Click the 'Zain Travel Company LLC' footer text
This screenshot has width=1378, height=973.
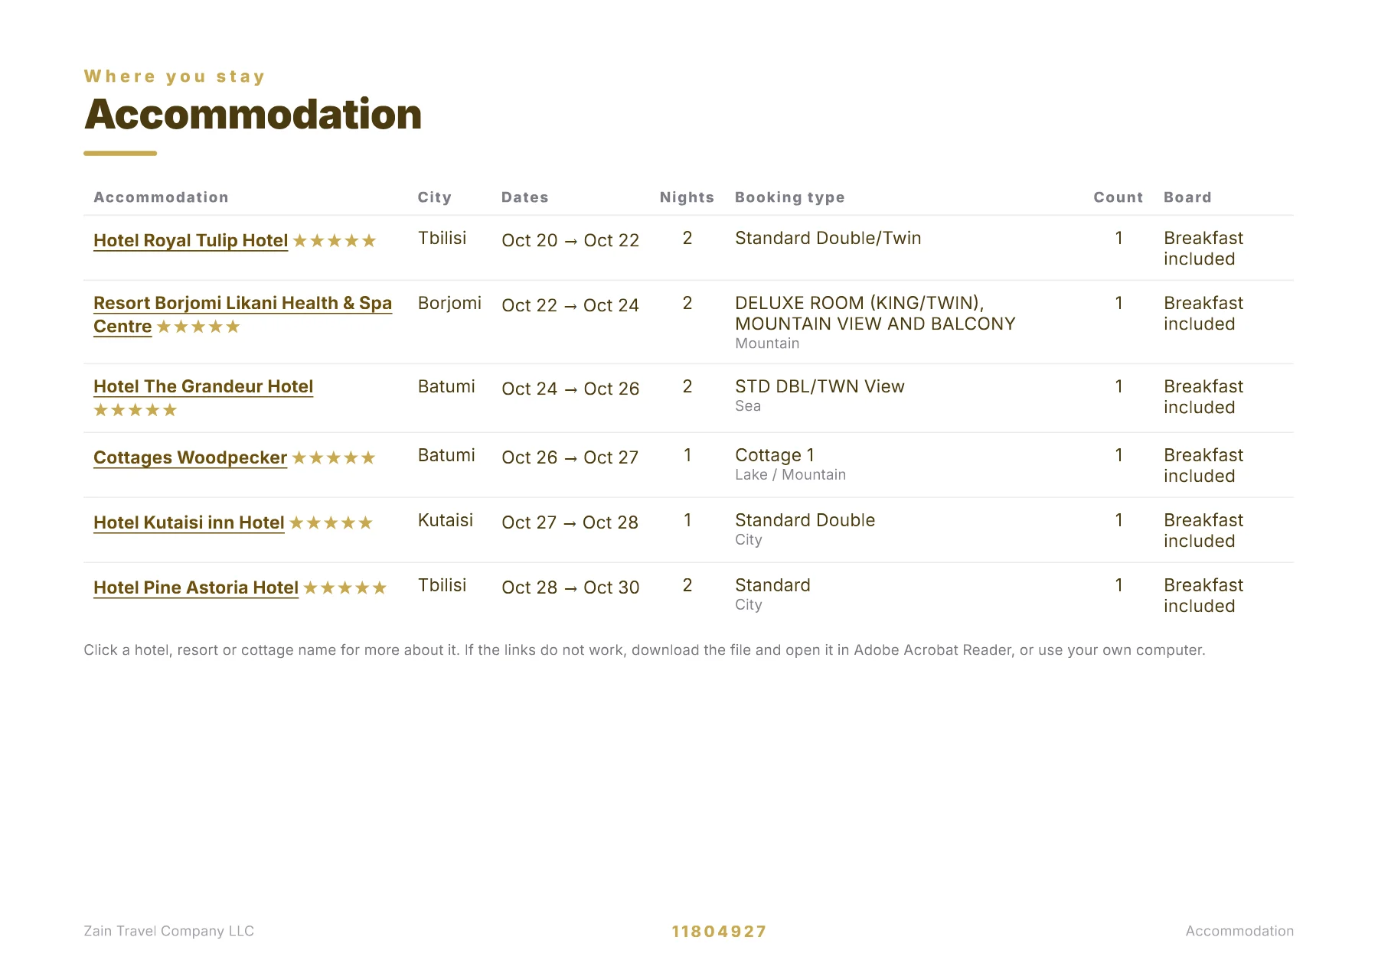click(169, 931)
